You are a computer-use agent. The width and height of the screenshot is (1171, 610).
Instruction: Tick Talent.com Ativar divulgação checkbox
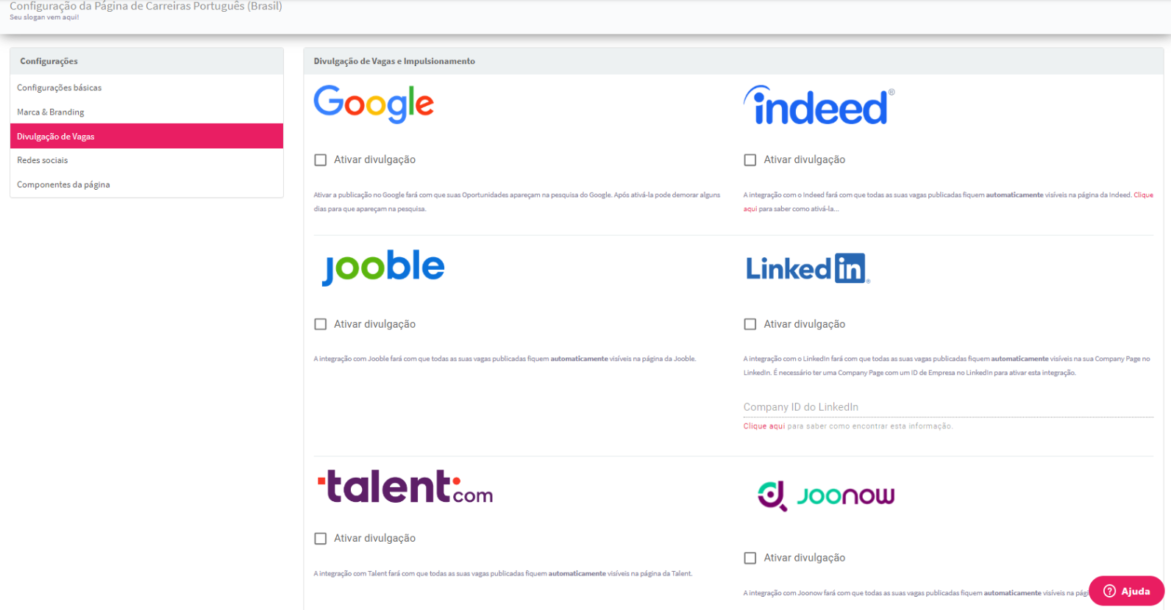click(x=321, y=539)
